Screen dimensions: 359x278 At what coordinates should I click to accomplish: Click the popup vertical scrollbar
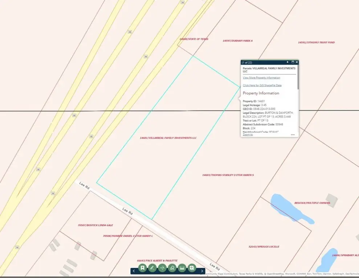(298, 77)
